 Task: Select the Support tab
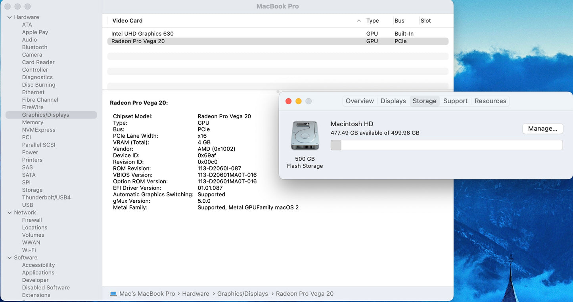455,101
